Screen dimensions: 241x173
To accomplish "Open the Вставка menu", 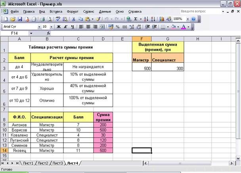I will (x=56, y=12).
